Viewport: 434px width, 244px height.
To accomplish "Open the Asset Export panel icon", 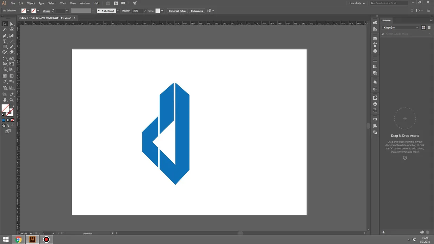I will 375,98.
